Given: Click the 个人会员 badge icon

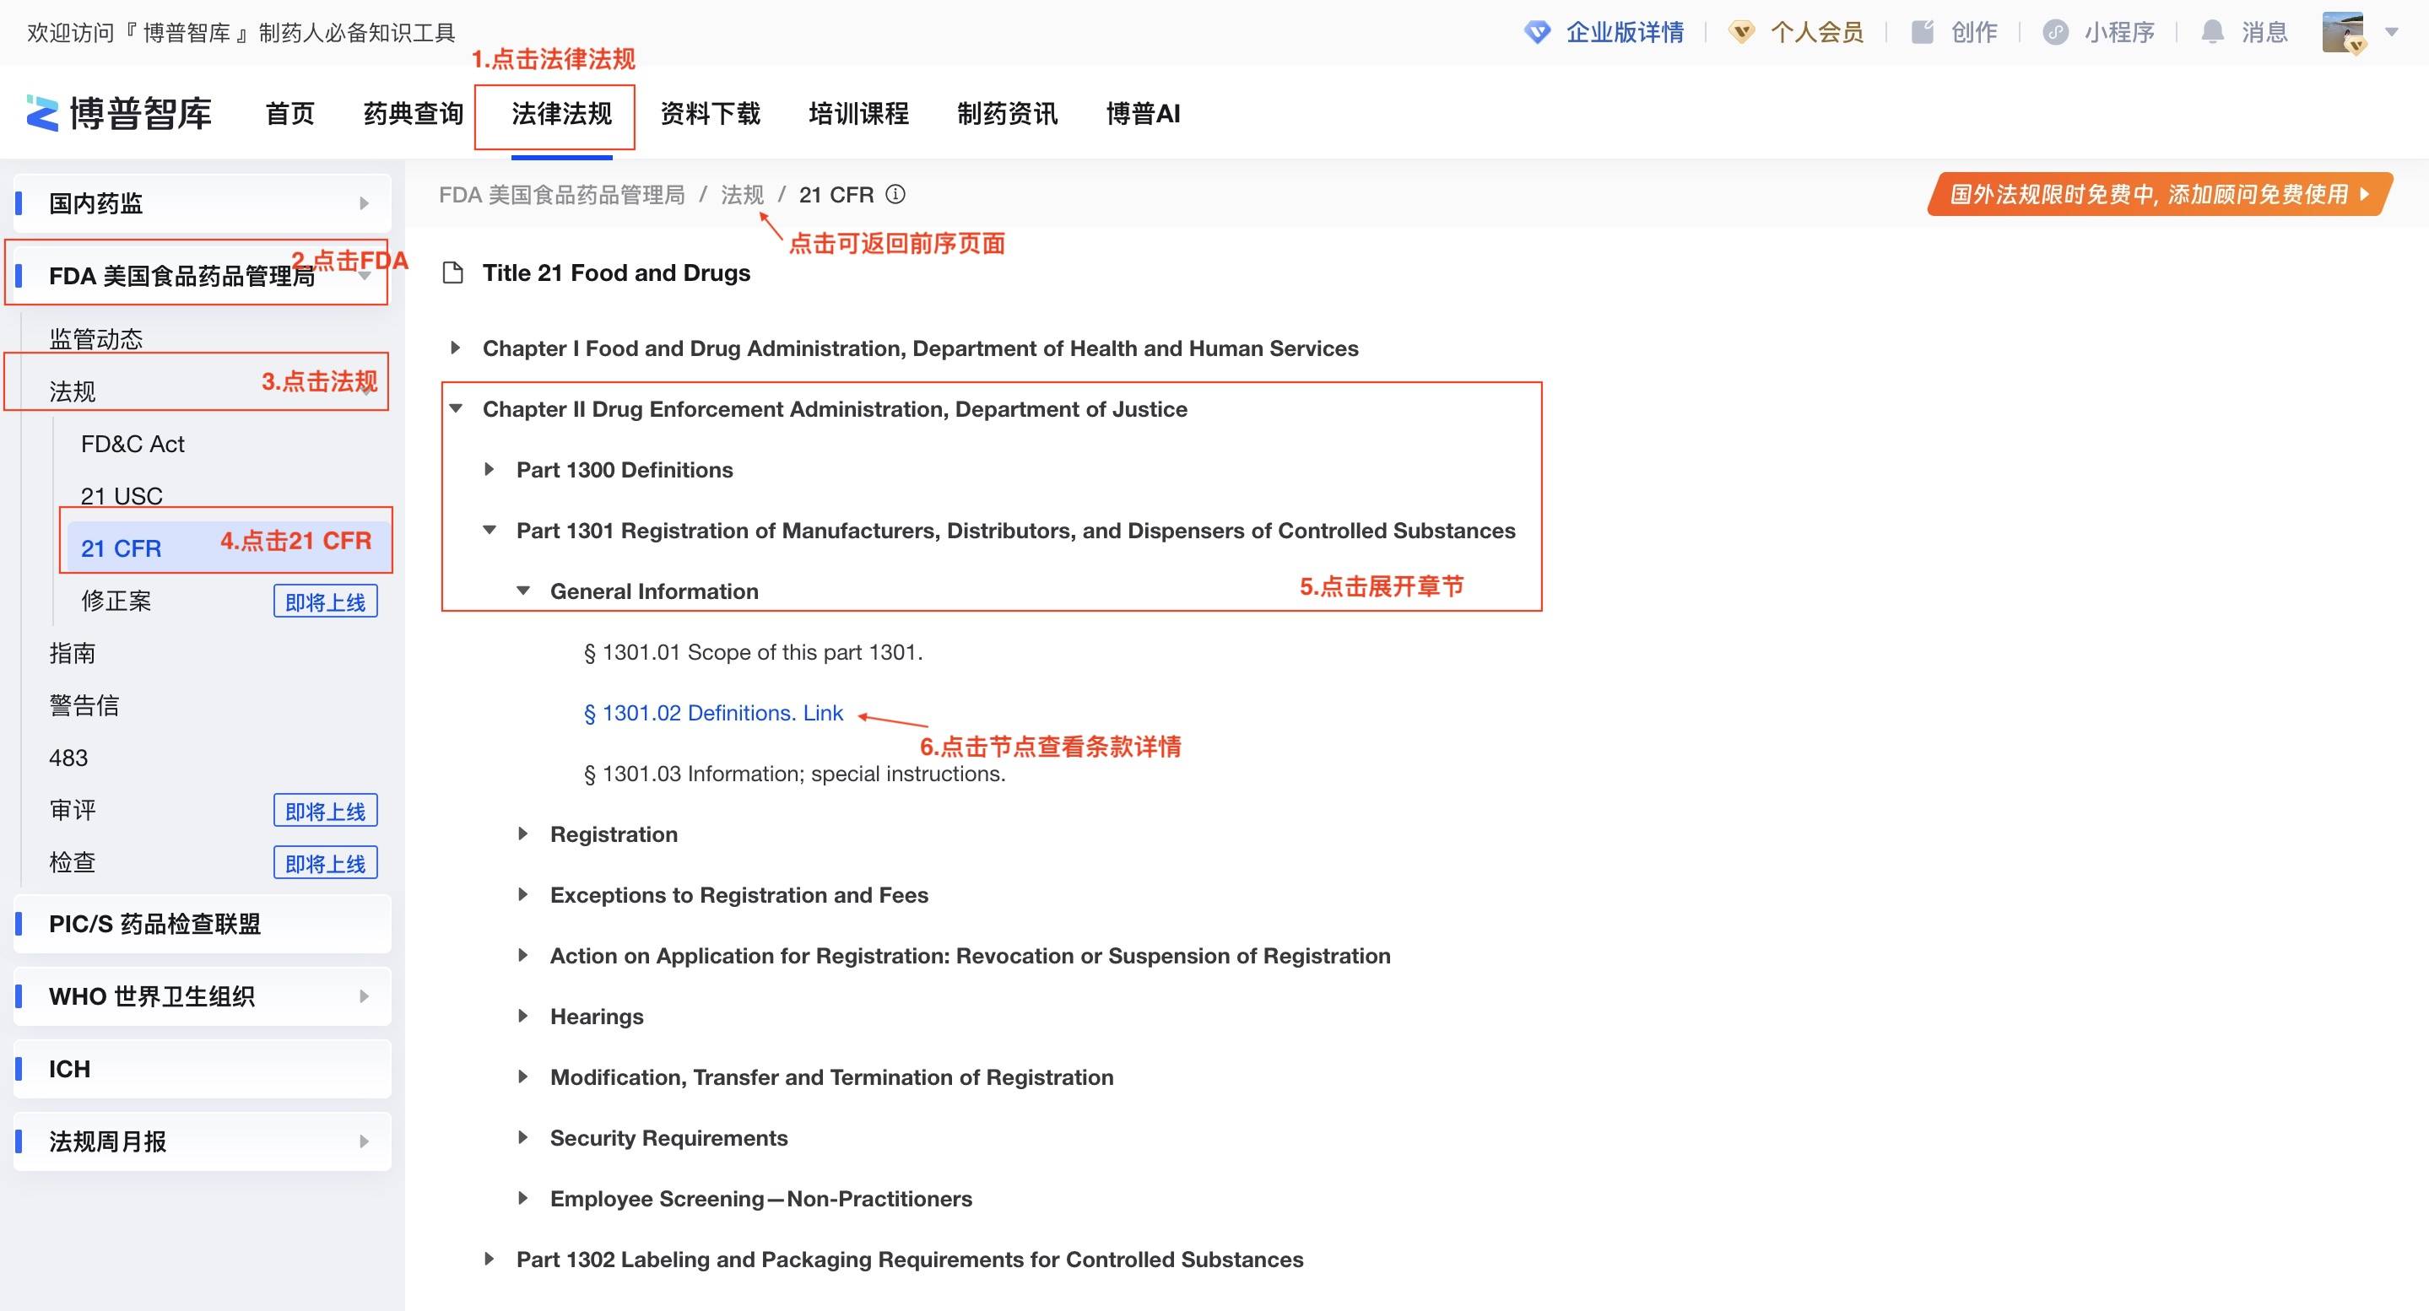Looking at the screenshot, I should coord(1742,32).
